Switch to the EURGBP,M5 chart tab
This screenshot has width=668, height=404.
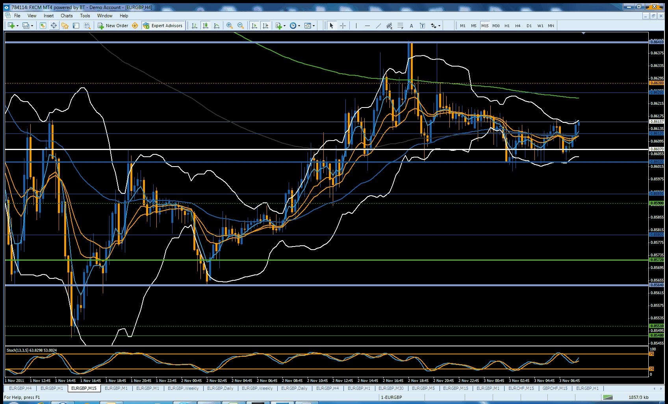pyautogui.click(x=423, y=388)
